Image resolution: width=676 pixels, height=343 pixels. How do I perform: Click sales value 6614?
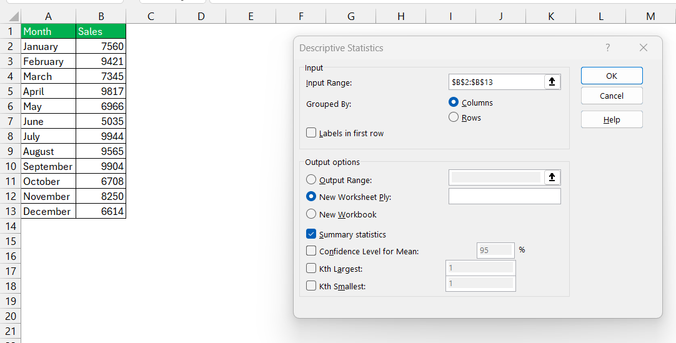click(101, 211)
